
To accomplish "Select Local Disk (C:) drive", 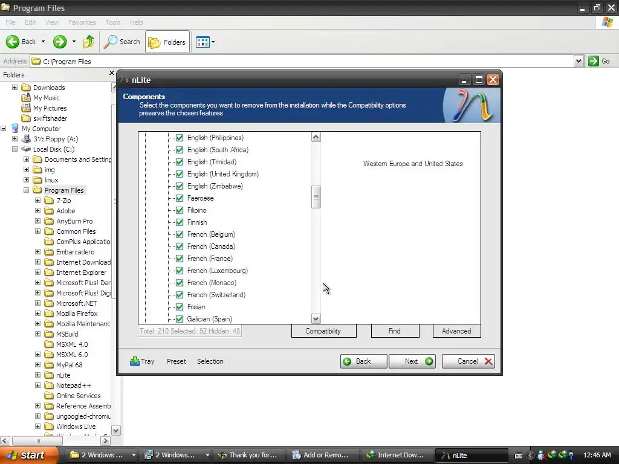I will pyautogui.click(x=54, y=149).
